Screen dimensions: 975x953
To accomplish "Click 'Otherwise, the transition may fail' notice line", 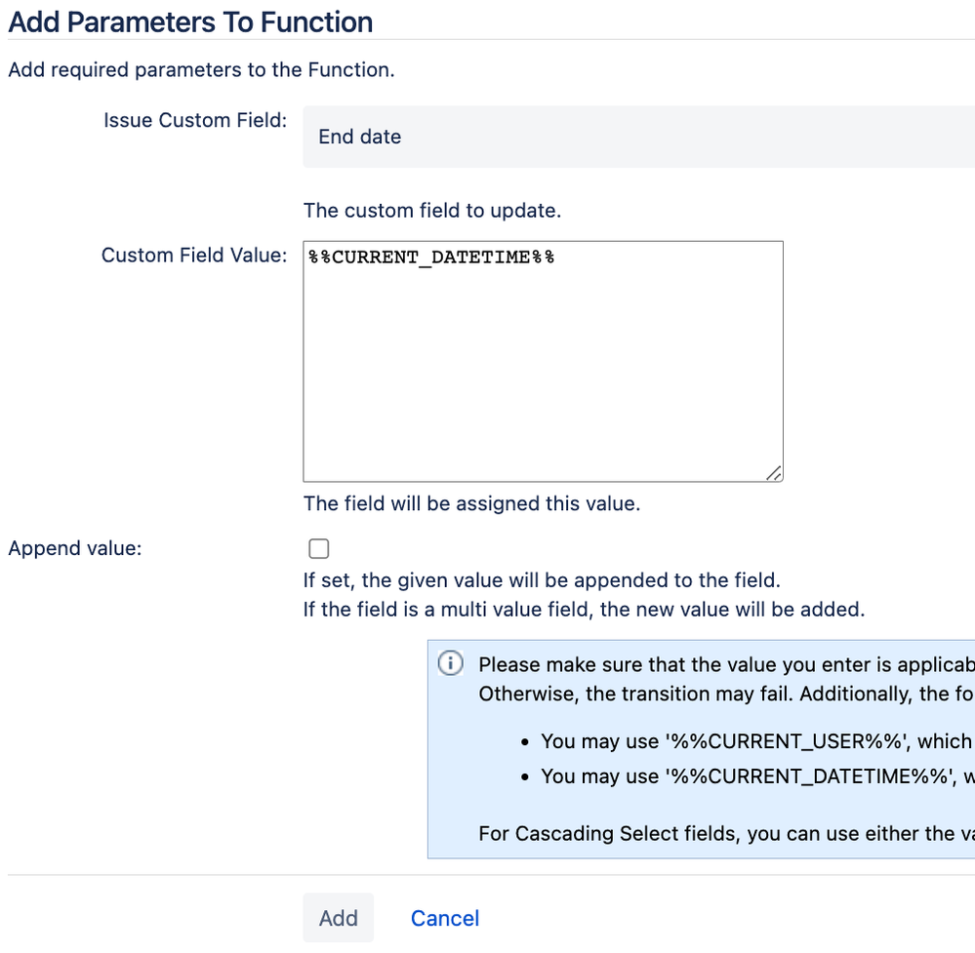I will coord(726,694).
